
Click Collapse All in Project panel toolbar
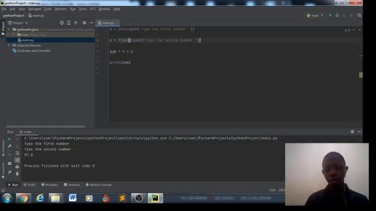point(76,23)
